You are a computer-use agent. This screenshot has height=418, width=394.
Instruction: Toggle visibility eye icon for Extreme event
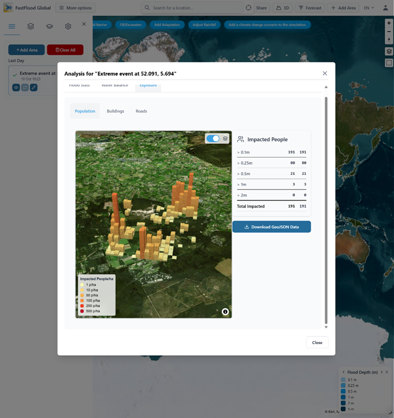(x=16, y=87)
